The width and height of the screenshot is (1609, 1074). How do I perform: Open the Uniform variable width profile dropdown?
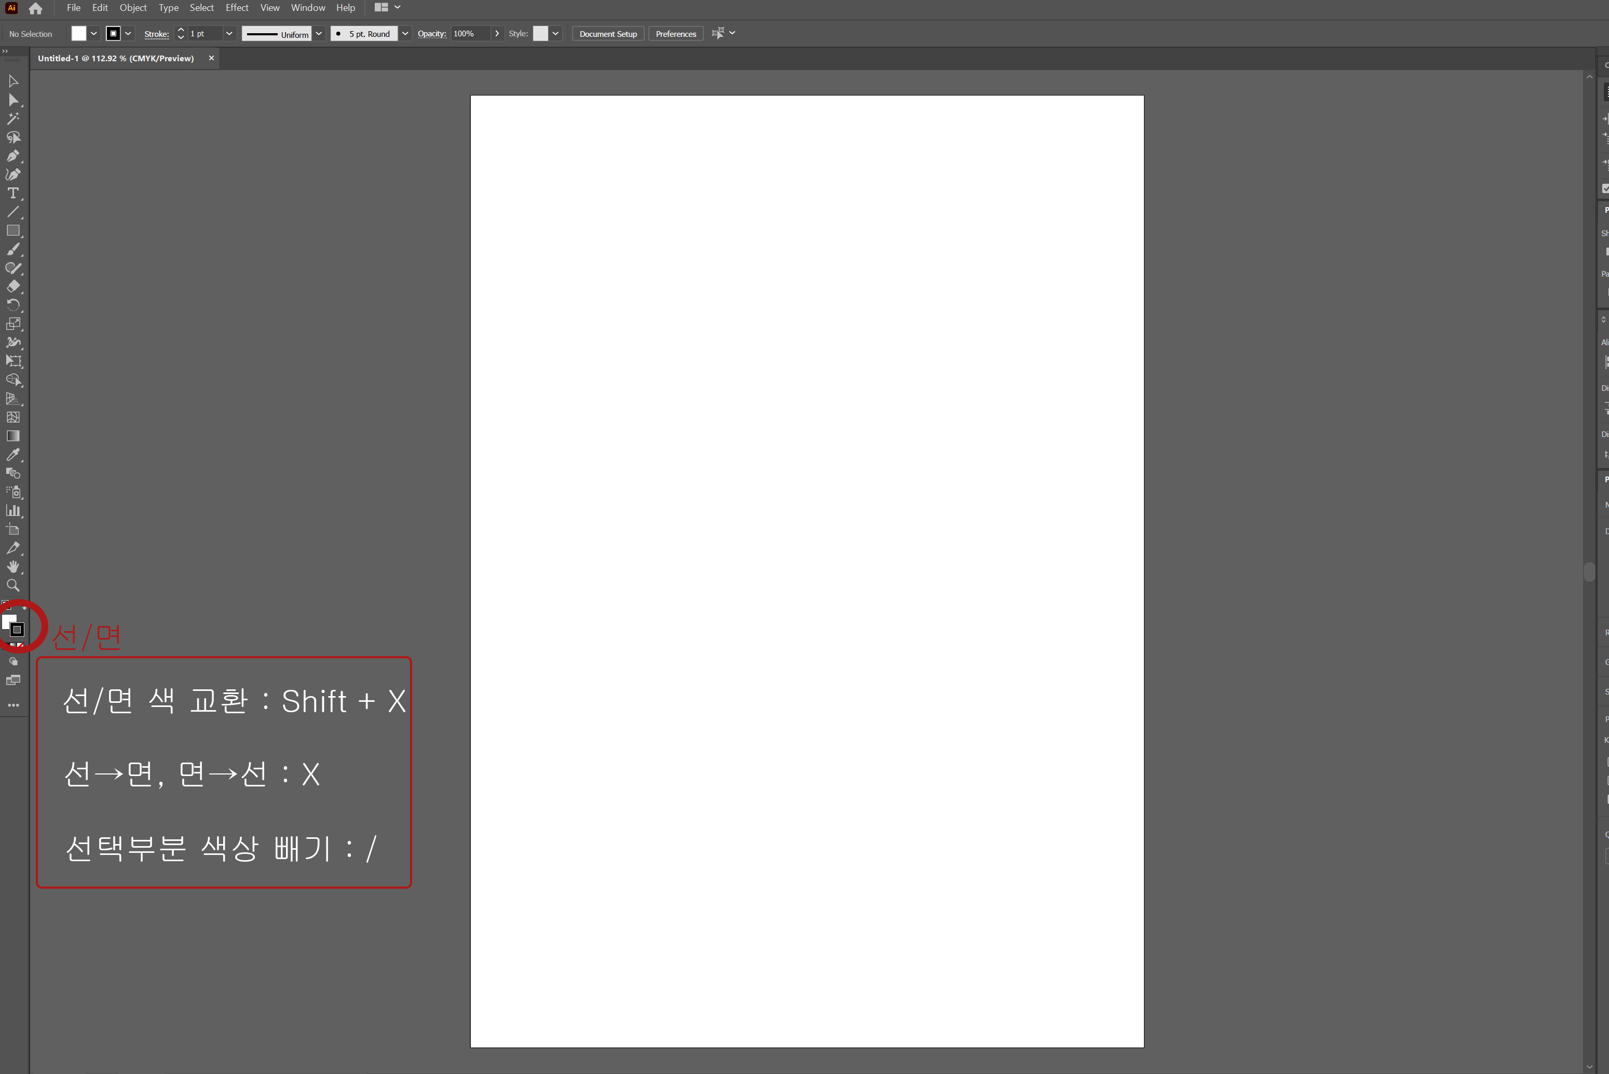pyautogui.click(x=318, y=34)
